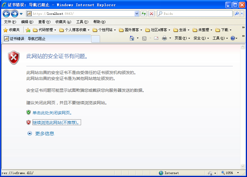Screen dimensions: 247x177
Task: Click the Back navigation arrow
Action: [7, 14]
